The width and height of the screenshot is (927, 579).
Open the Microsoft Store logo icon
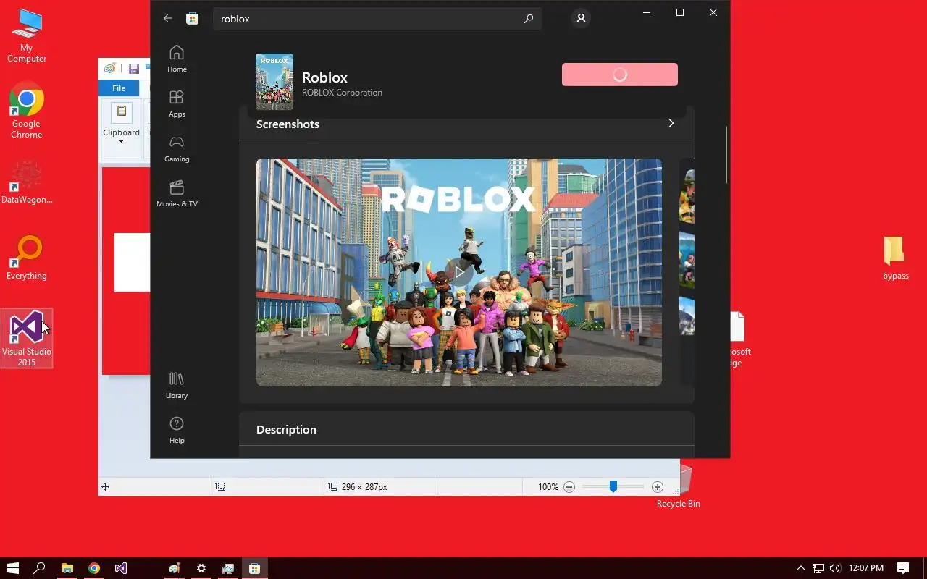192,19
